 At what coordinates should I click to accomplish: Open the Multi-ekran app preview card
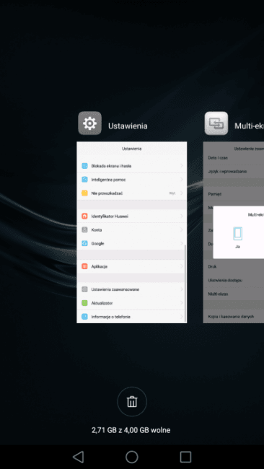point(234,232)
